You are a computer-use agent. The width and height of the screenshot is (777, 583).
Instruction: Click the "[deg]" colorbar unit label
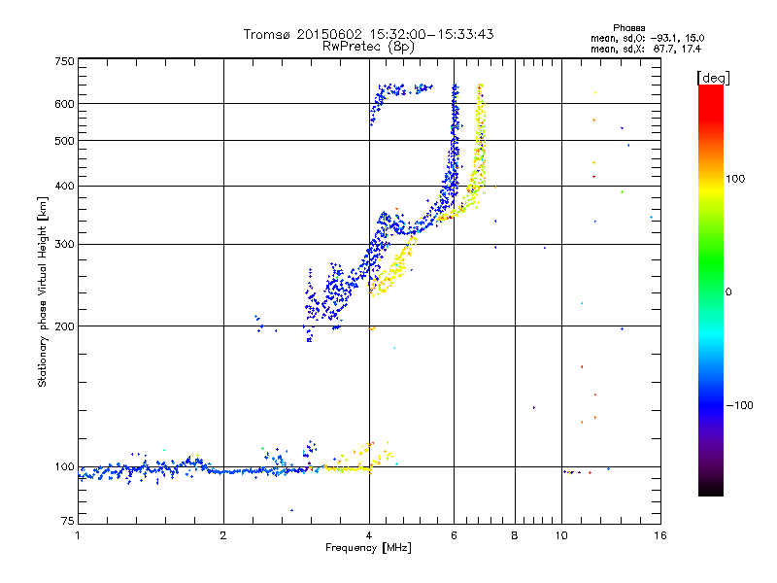pos(713,78)
